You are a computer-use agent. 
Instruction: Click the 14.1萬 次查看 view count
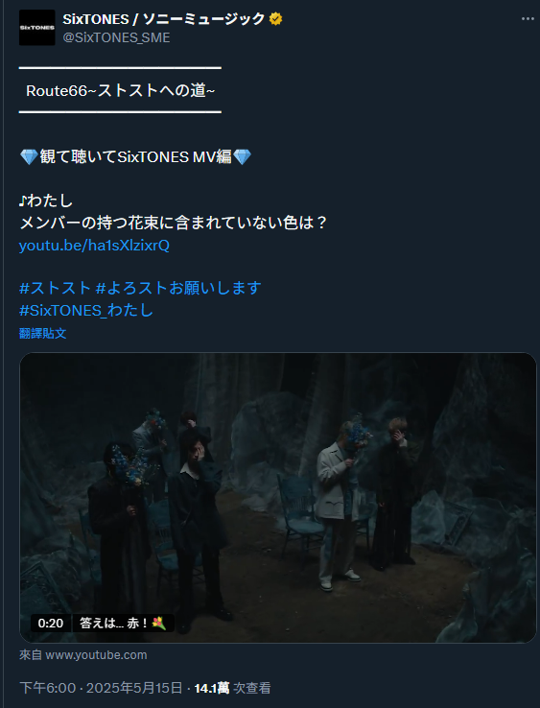232,688
